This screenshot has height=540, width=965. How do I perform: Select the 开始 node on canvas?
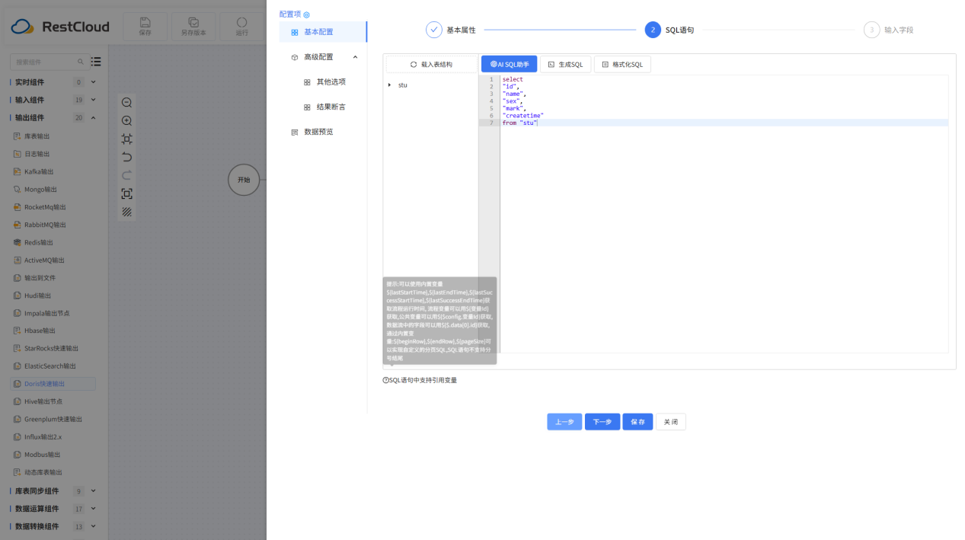[244, 180]
